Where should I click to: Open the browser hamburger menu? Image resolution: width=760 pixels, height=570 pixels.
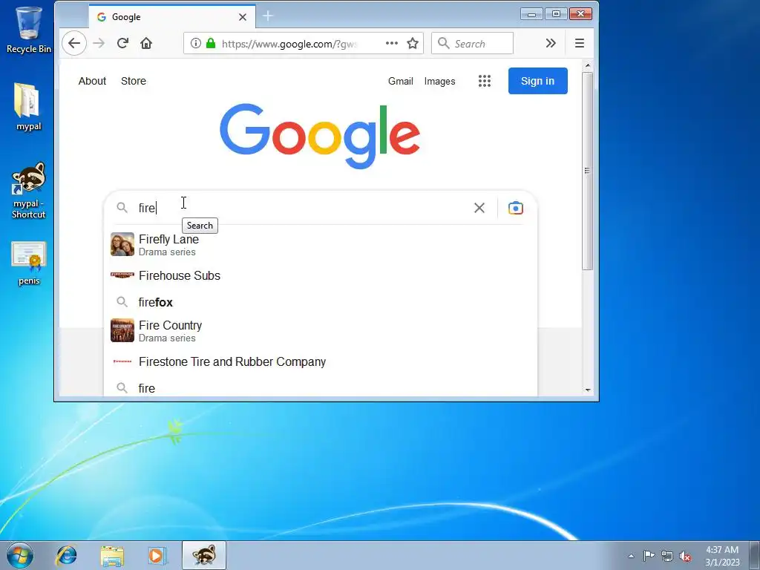[x=579, y=43]
